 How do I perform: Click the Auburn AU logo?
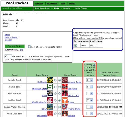click(x=65, y=114)
